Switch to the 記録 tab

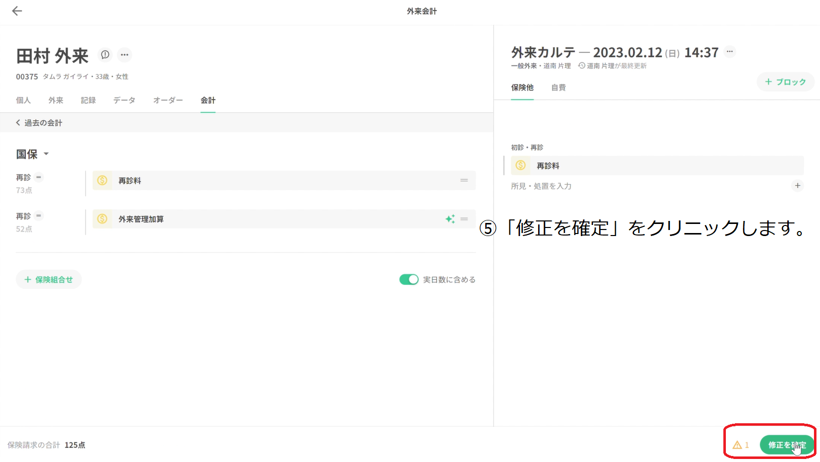click(88, 100)
